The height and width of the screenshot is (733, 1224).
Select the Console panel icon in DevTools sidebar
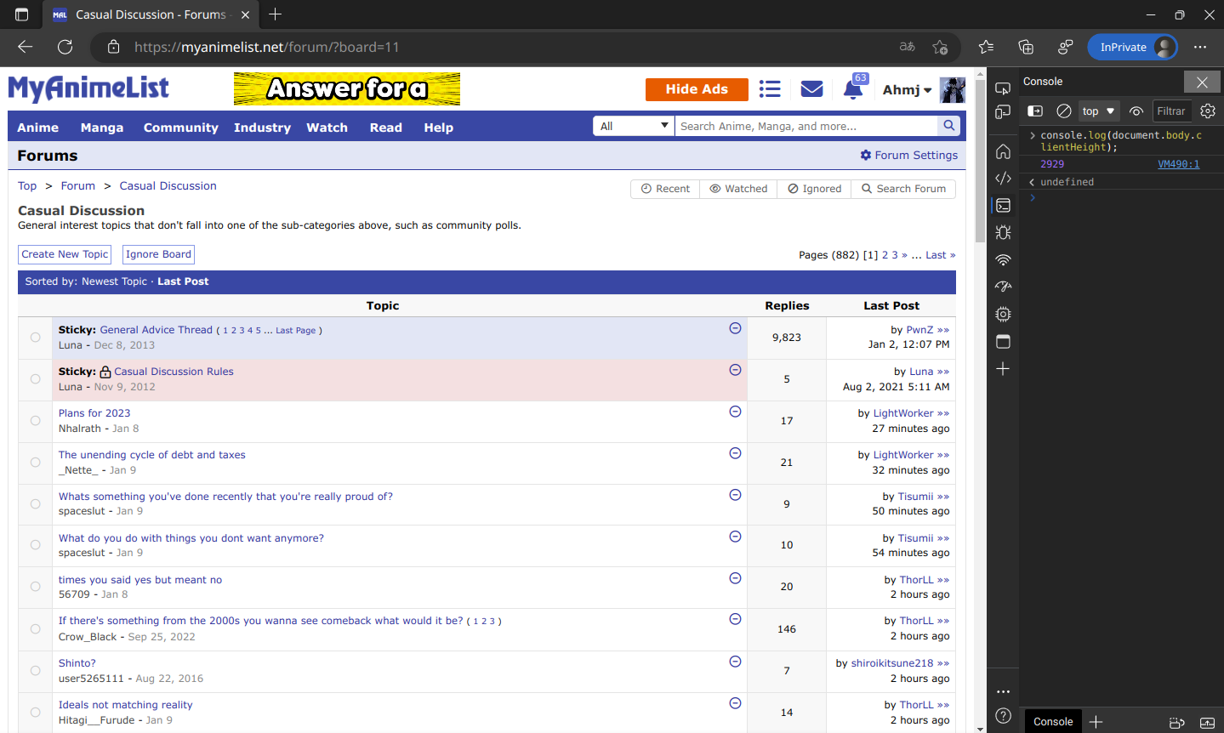[x=1003, y=205]
